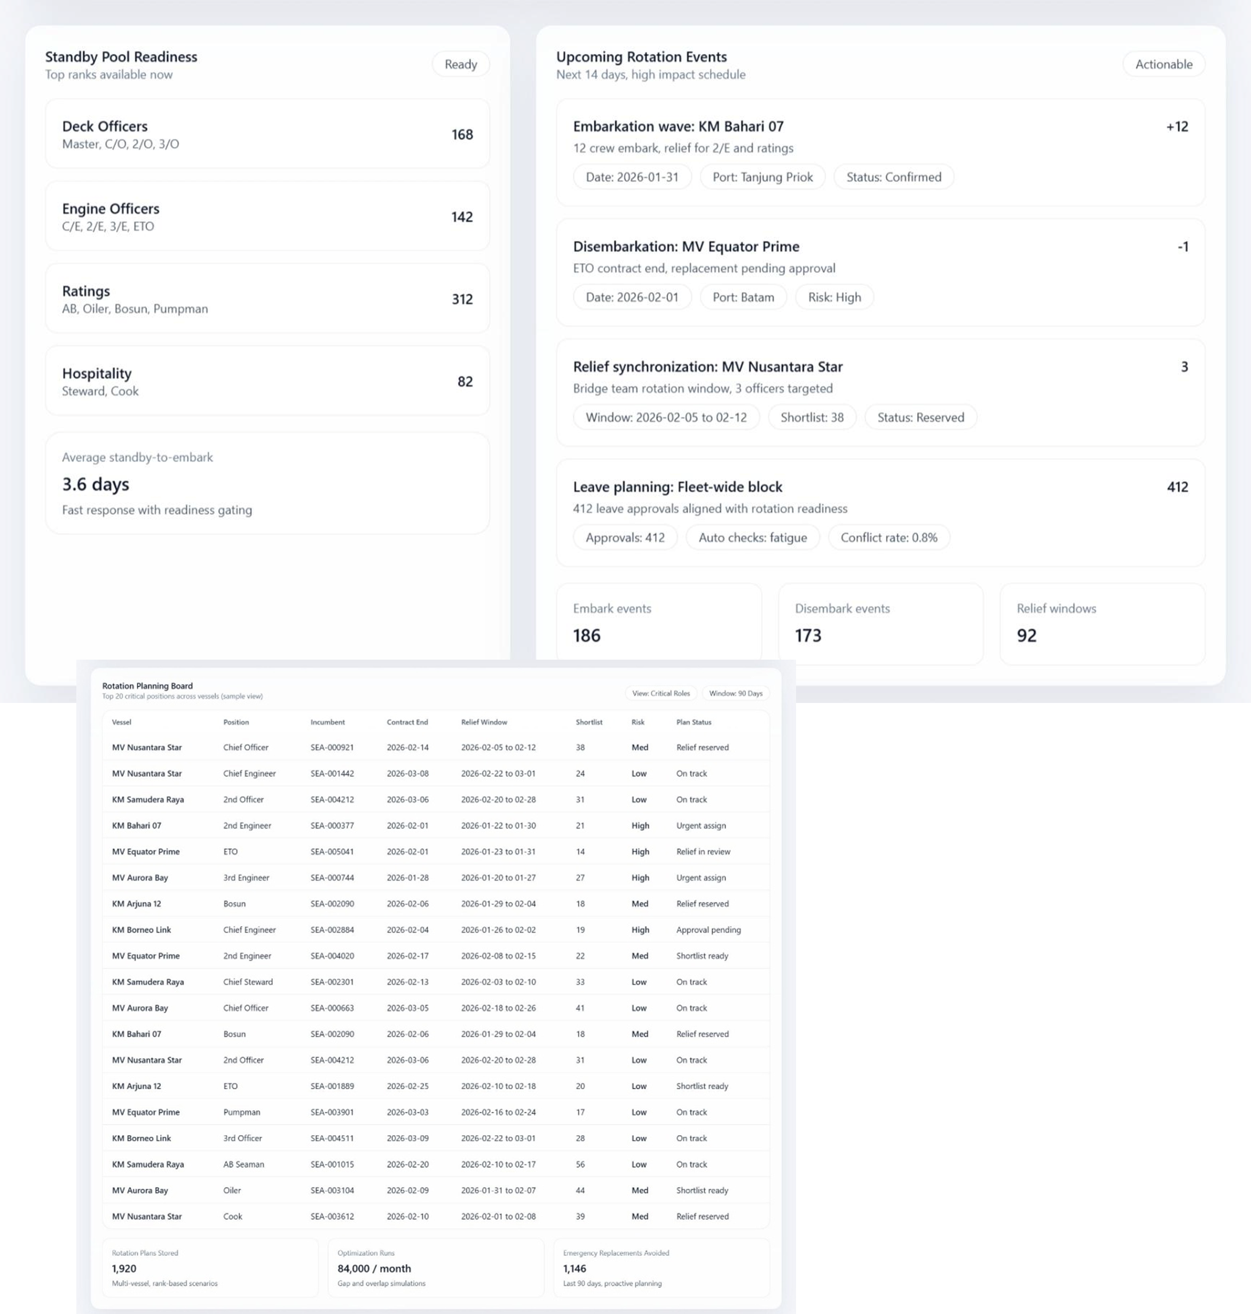
Task: Open the Optimization Runs statistic card
Action: click(436, 1268)
